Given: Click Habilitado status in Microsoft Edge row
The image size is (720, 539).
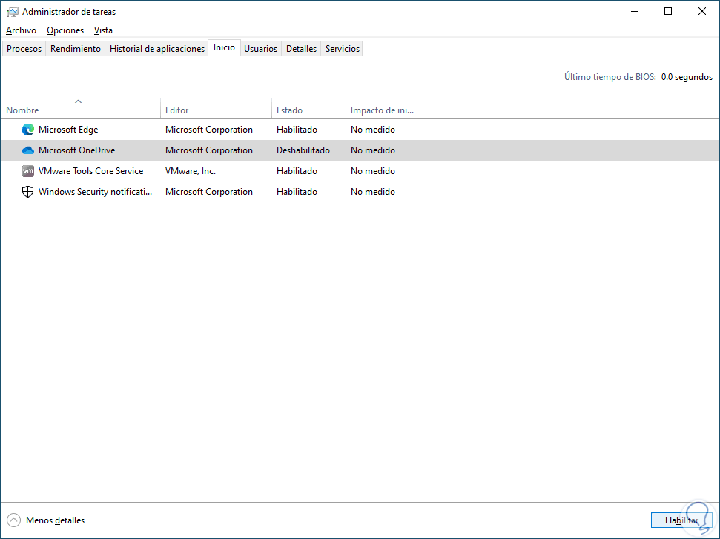Looking at the screenshot, I should [297, 130].
